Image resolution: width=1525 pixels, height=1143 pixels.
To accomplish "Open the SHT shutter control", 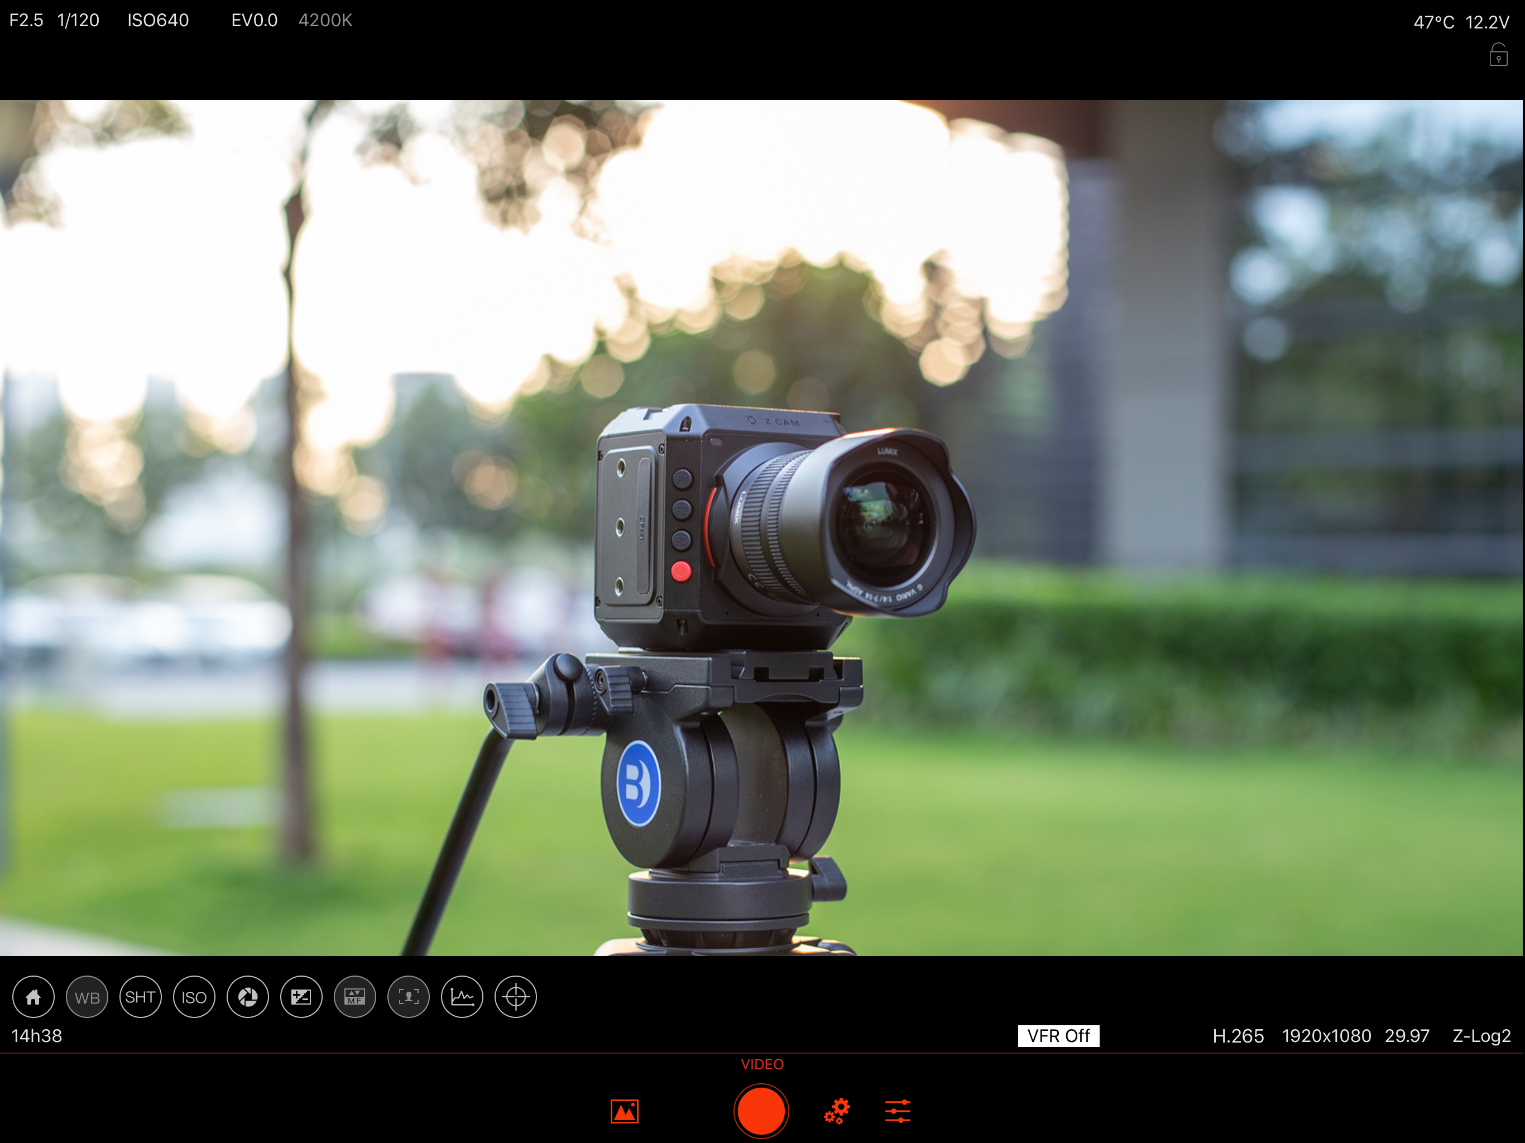I will coord(140,997).
